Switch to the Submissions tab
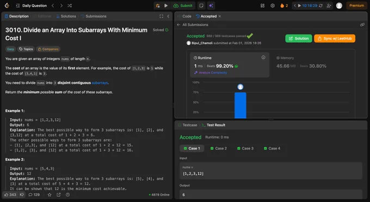The height and width of the screenshot is (202, 370). tap(94, 16)
